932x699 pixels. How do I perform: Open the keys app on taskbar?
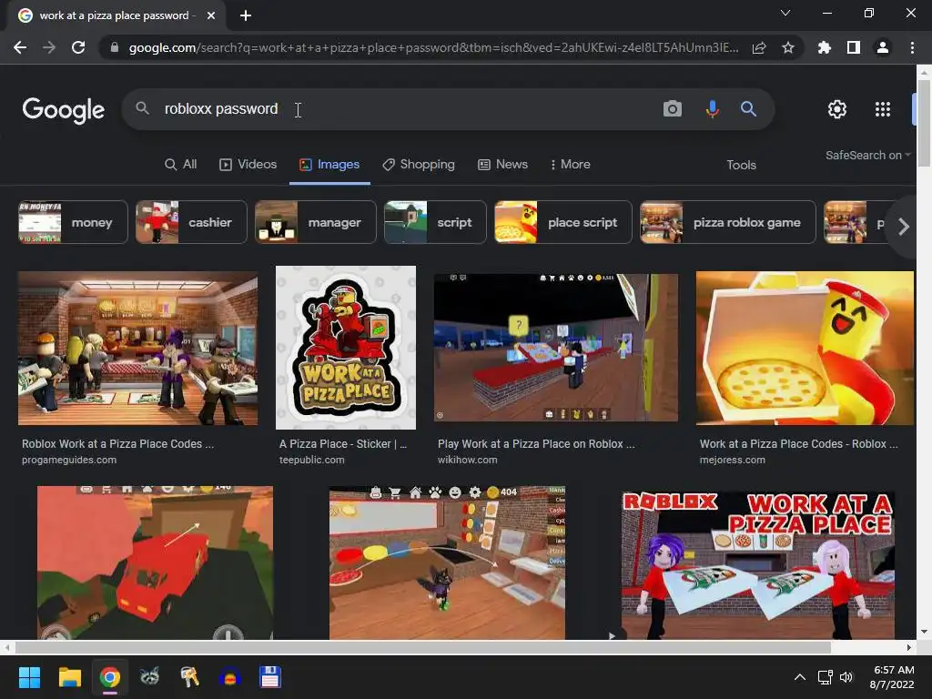pyautogui.click(x=189, y=677)
